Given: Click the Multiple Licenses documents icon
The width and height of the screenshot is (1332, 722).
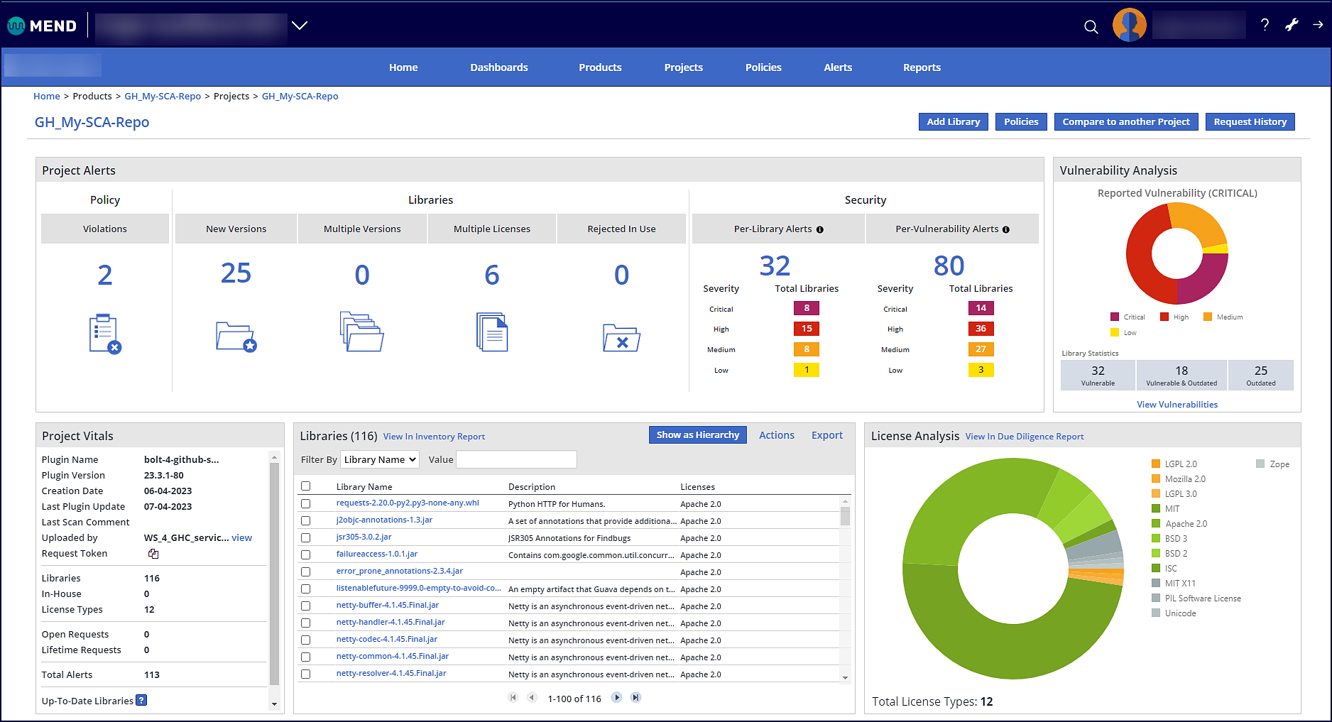Looking at the screenshot, I should (x=491, y=332).
